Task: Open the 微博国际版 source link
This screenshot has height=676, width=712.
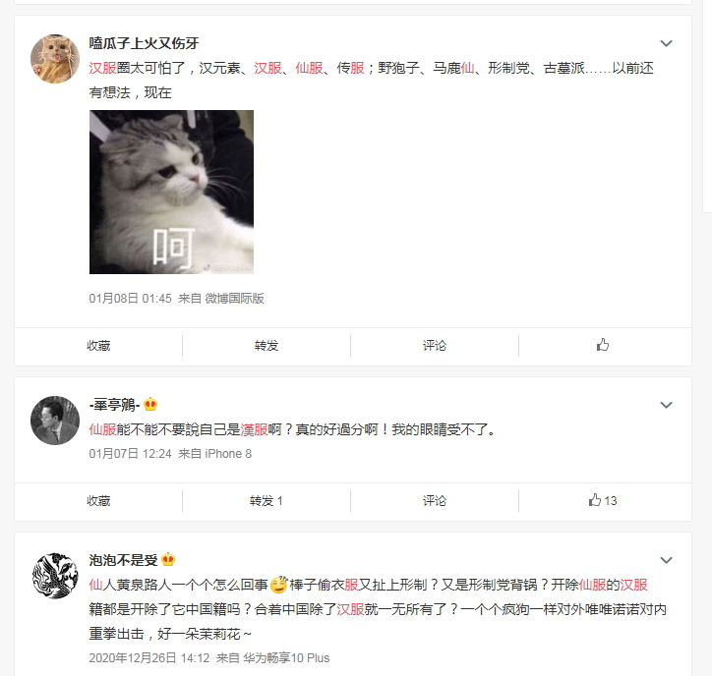Action: coord(234,299)
